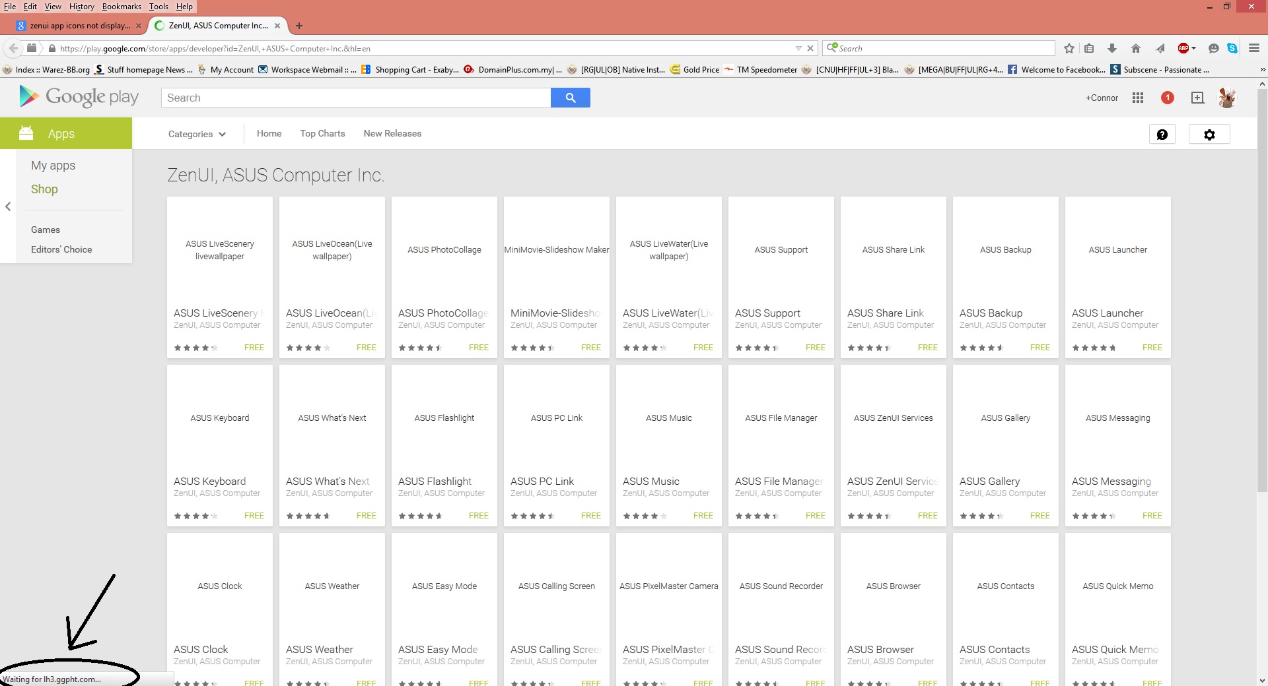Image resolution: width=1268 pixels, height=686 pixels.
Task: Bookmark this page with the star icon
Action: [x=1069, y=48]
